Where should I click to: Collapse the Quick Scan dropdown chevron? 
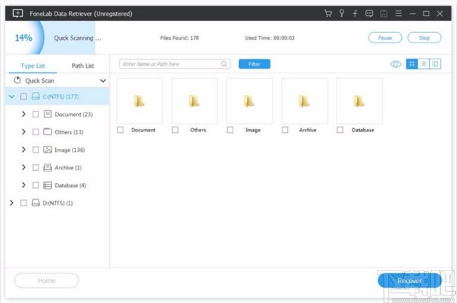(x=103, y=81)
